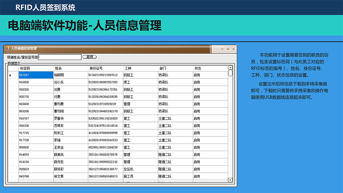Click the 查询 search button
Image resolution: width=343 pixels, height=193 pixels.
90,57
